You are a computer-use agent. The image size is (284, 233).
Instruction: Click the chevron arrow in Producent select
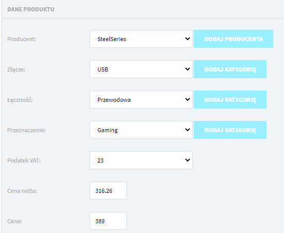pyautogui.click(x=188, y=39)
